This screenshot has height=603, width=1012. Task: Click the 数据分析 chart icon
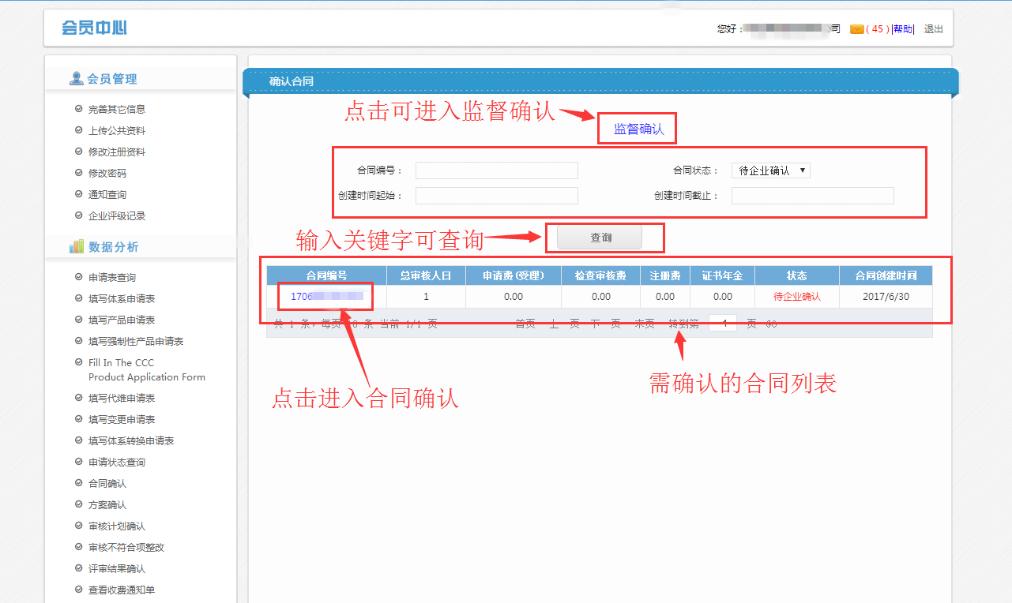click(x=76, y=246)
